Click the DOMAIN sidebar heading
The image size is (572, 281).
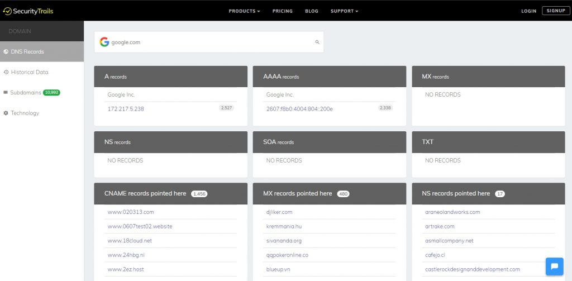pos(20,31)
